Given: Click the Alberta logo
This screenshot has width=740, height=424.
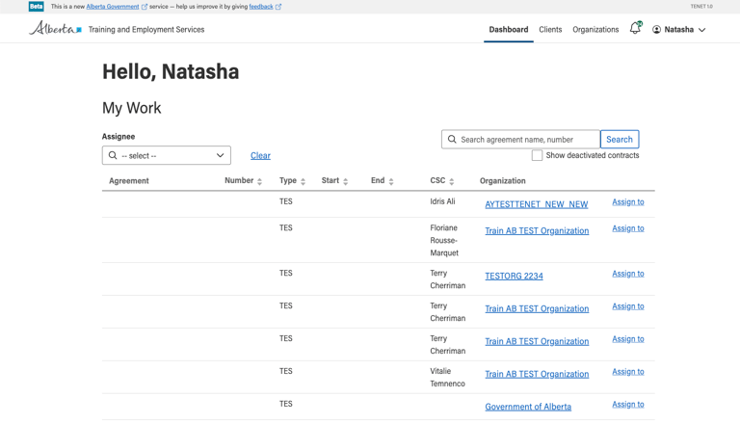Looking at the screenshot, I should 55,29.
